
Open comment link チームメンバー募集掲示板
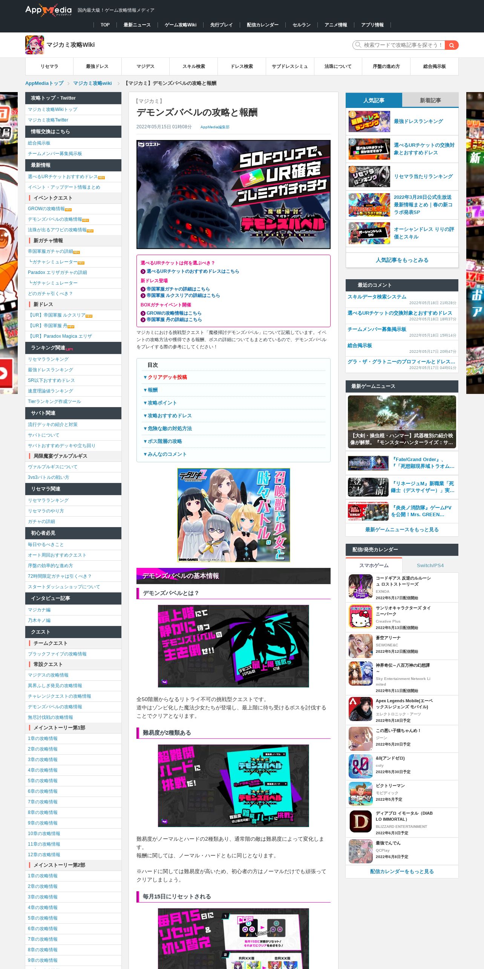pyautogui.click(x=377, y=329)
